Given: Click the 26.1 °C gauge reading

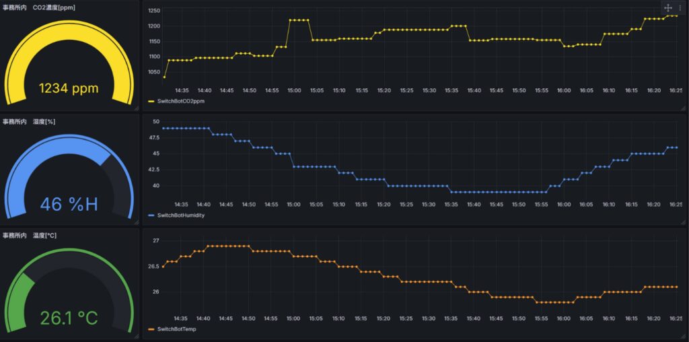Looking at the screenshot, I should (x=69, y=318).
